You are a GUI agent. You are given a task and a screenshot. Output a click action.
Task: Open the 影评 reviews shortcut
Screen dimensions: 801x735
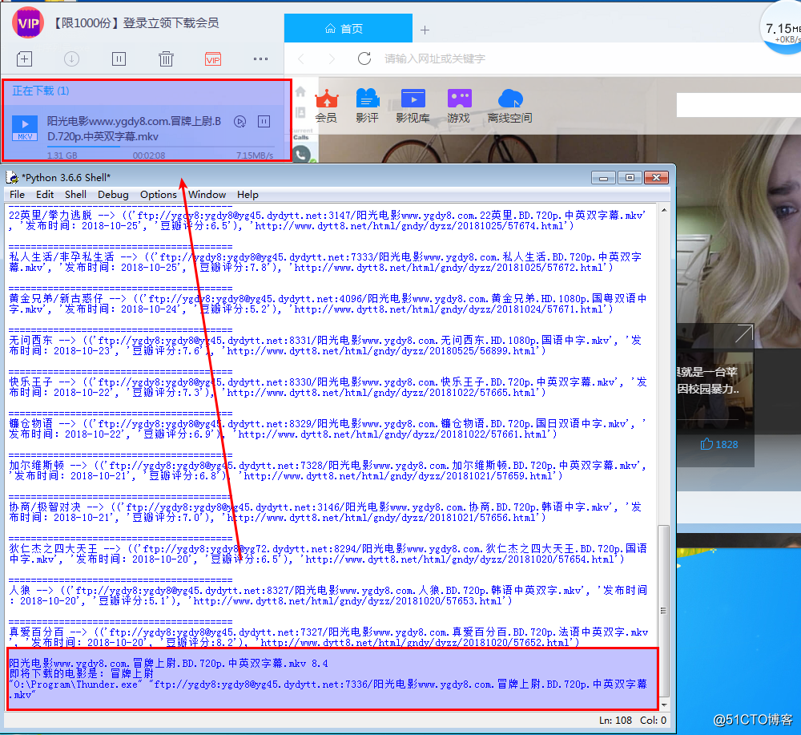click(x=368, y=106)
